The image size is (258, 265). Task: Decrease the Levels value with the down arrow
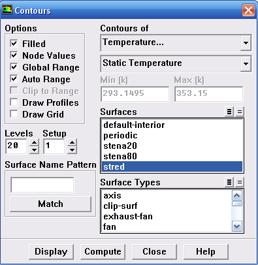pyautogui.click(x=34, y=150)
